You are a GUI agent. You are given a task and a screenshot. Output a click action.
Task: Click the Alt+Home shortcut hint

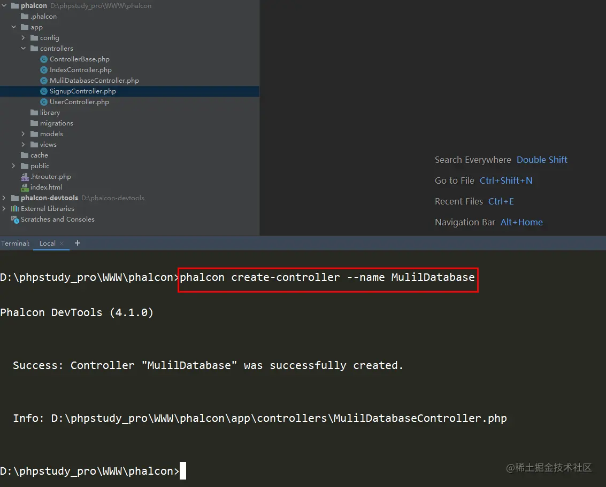tap(521, 222)
